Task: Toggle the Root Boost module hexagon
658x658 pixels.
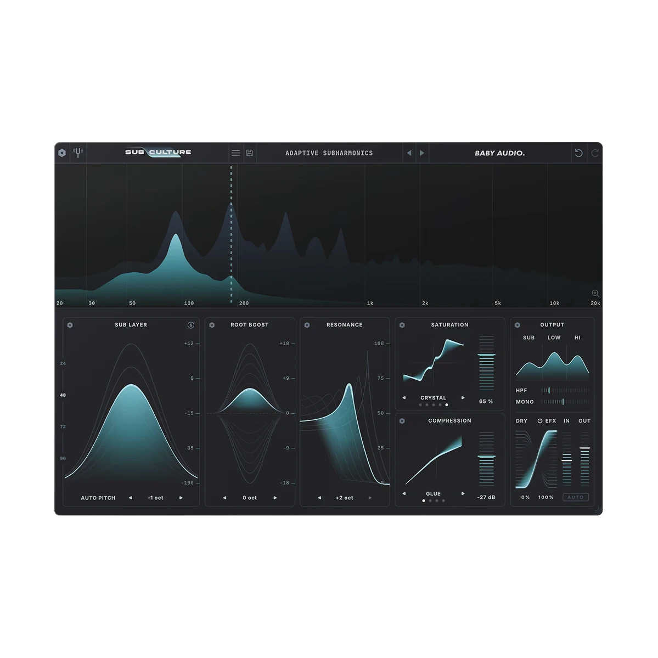Action: click(212, 325)
